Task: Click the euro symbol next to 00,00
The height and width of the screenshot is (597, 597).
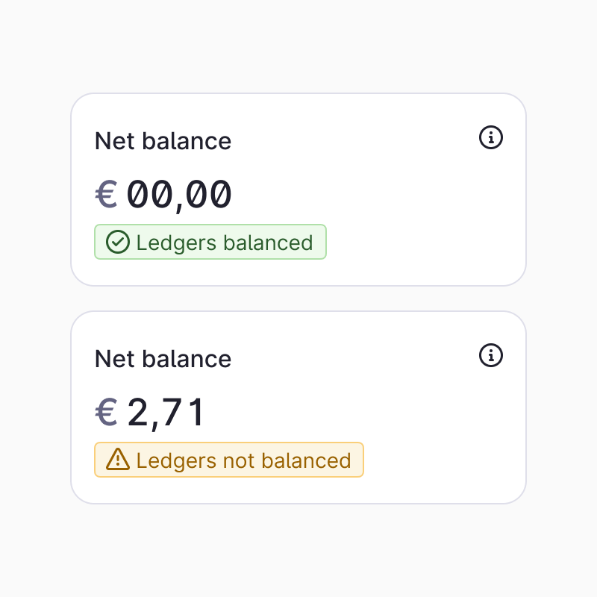Action: (x=106, y=194)
